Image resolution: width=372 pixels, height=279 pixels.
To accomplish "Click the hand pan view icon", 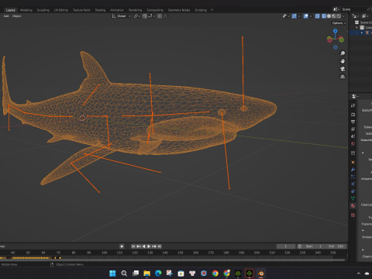I will (x=343, y=61).
